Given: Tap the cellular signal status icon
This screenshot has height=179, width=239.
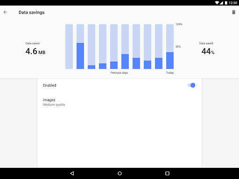Looking at the screenshot, I should [x=221, y=3].
